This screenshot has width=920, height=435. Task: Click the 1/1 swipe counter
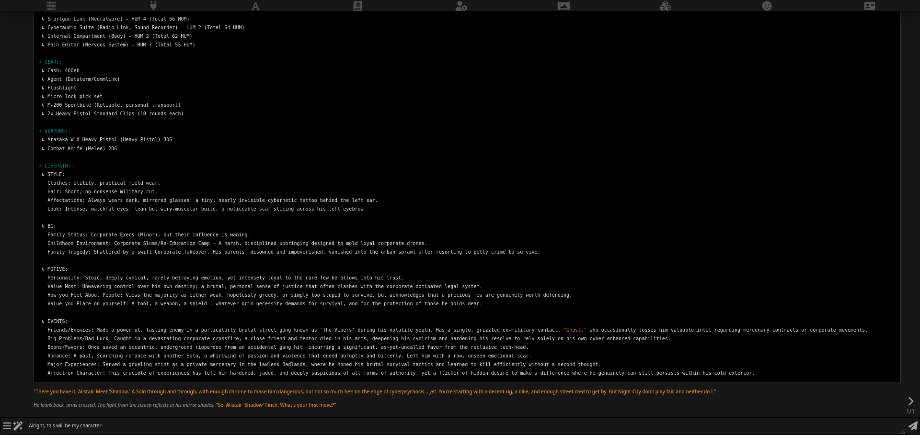pos(910,412)
